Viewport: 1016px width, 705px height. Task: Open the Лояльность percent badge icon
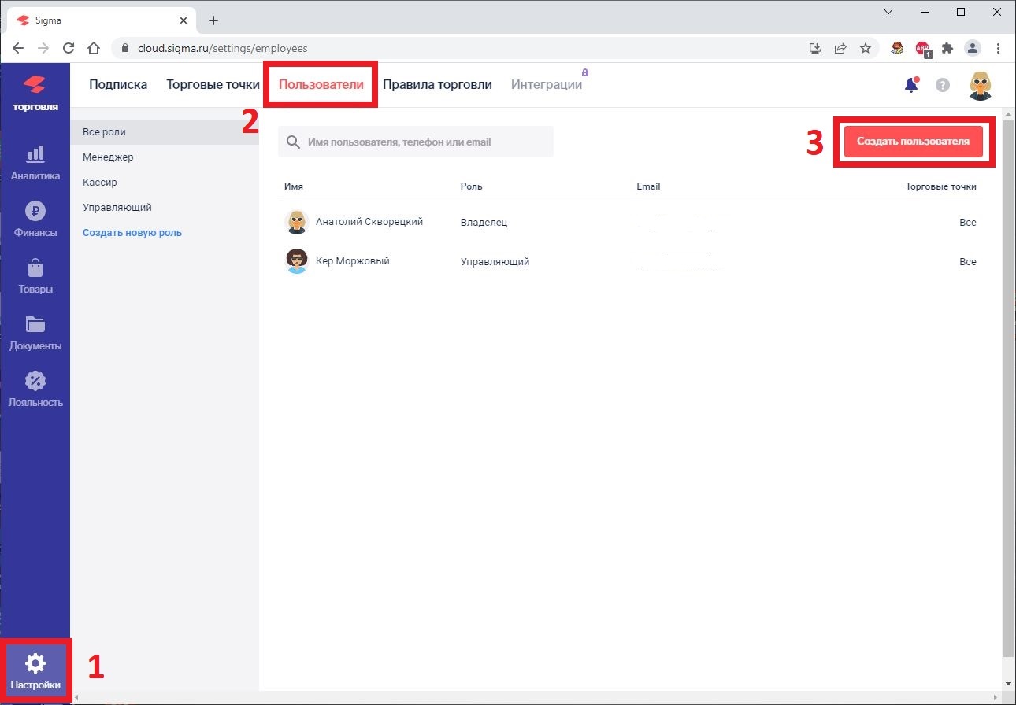pyautogui.click(x=35, y=381)
